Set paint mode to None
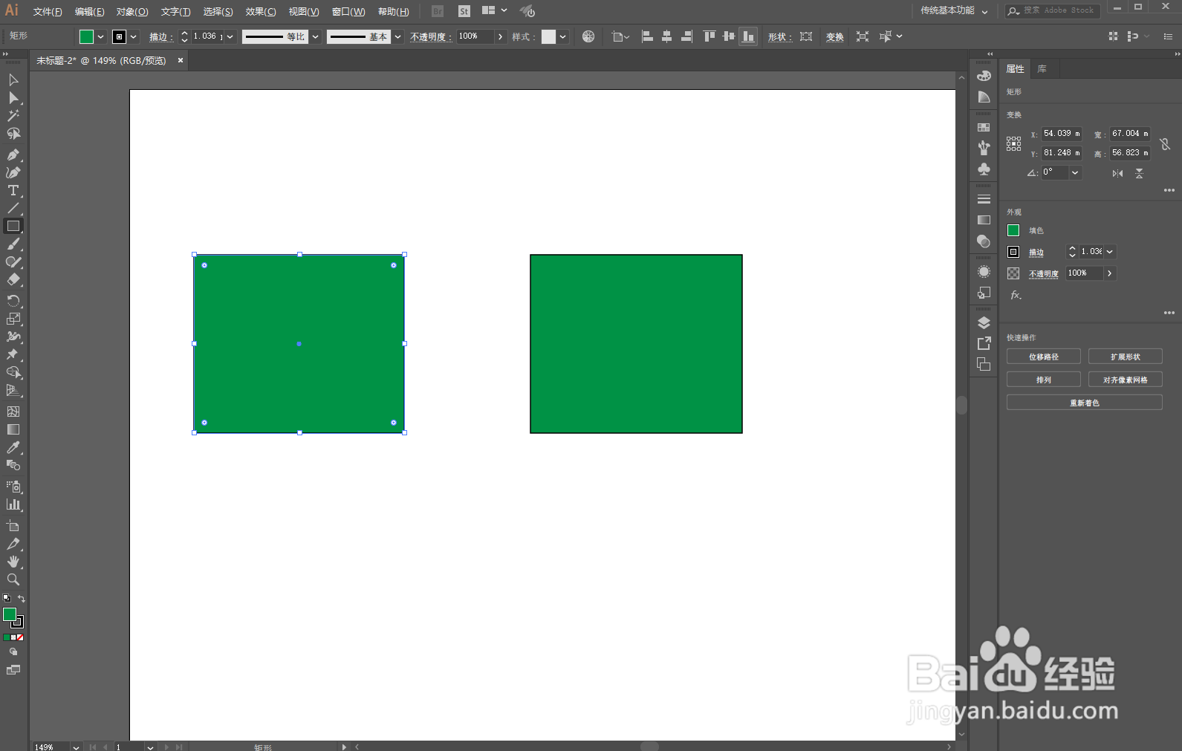 [20, 637]
